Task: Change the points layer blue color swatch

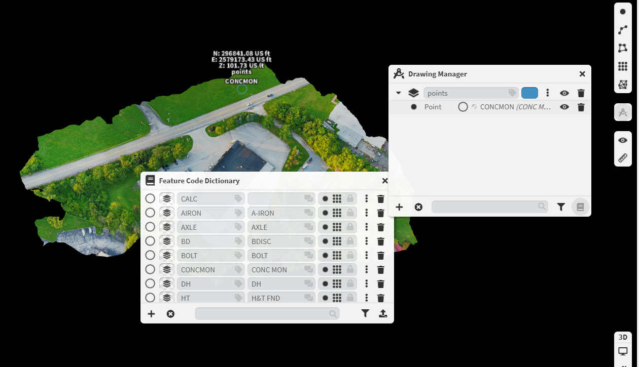Action: [x=529, y=93]
